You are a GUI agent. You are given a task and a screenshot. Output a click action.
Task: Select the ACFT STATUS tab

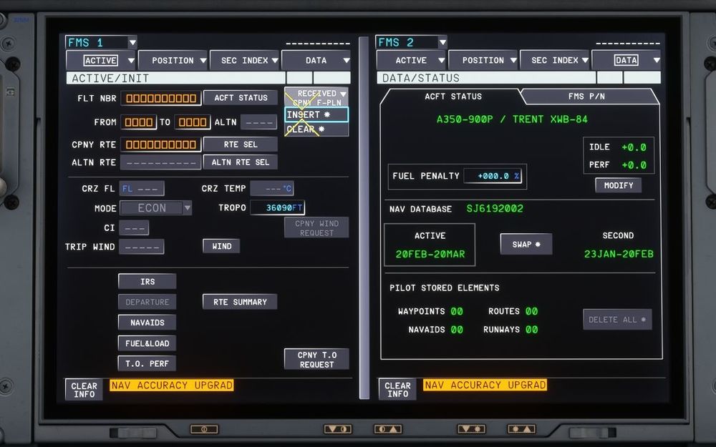453,97
